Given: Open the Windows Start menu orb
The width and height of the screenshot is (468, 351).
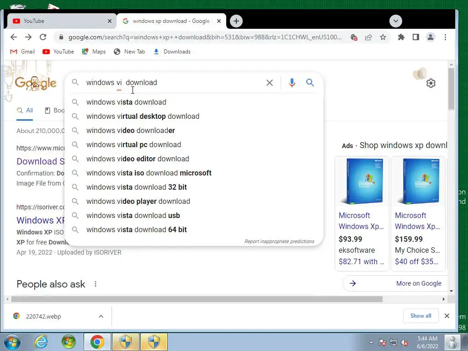Looking at the screenshot, I should (12, 342).
